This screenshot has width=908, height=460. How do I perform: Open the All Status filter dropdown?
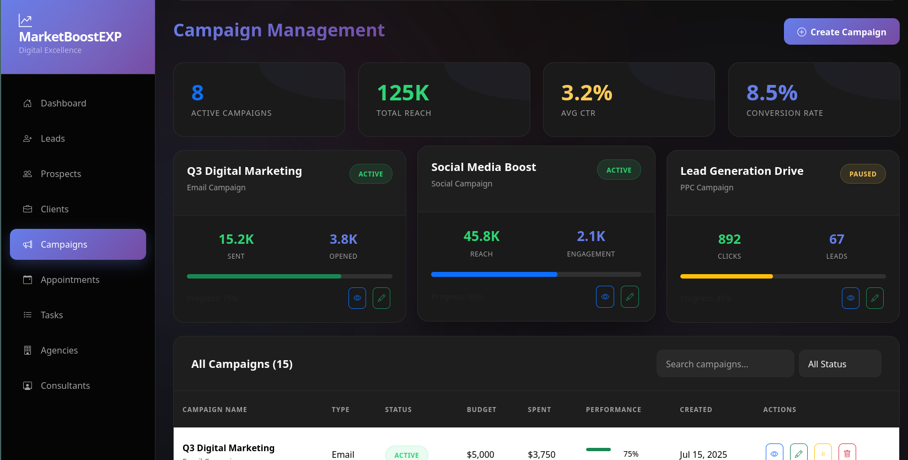(840, 364)
